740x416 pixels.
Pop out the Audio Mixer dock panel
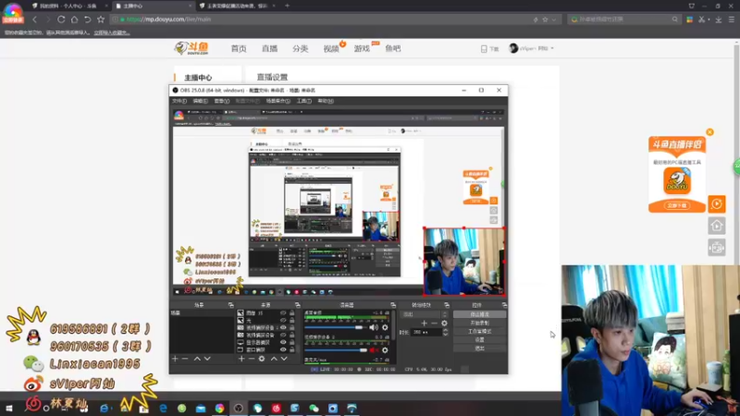tap(392, 305)
